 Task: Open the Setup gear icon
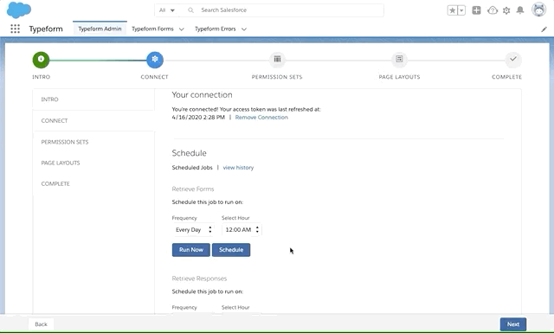click(506, 10)
